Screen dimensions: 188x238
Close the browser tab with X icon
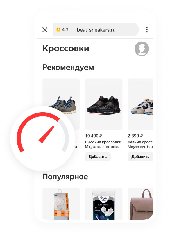click(45, 30)
